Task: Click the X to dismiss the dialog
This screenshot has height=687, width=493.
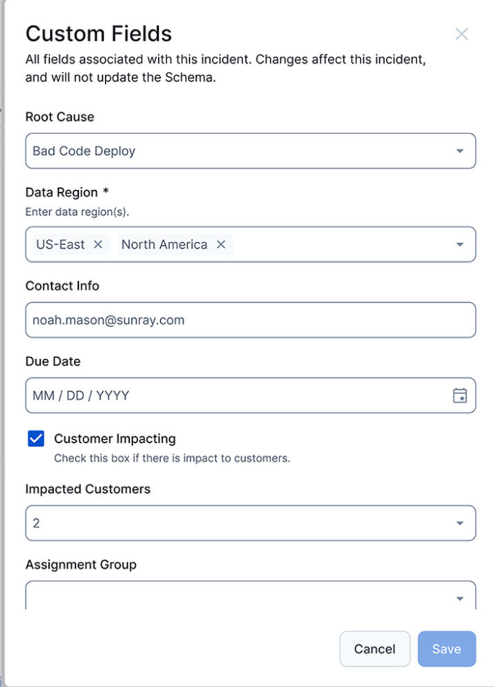Action: pyautogui.click(x=461, y=33)
